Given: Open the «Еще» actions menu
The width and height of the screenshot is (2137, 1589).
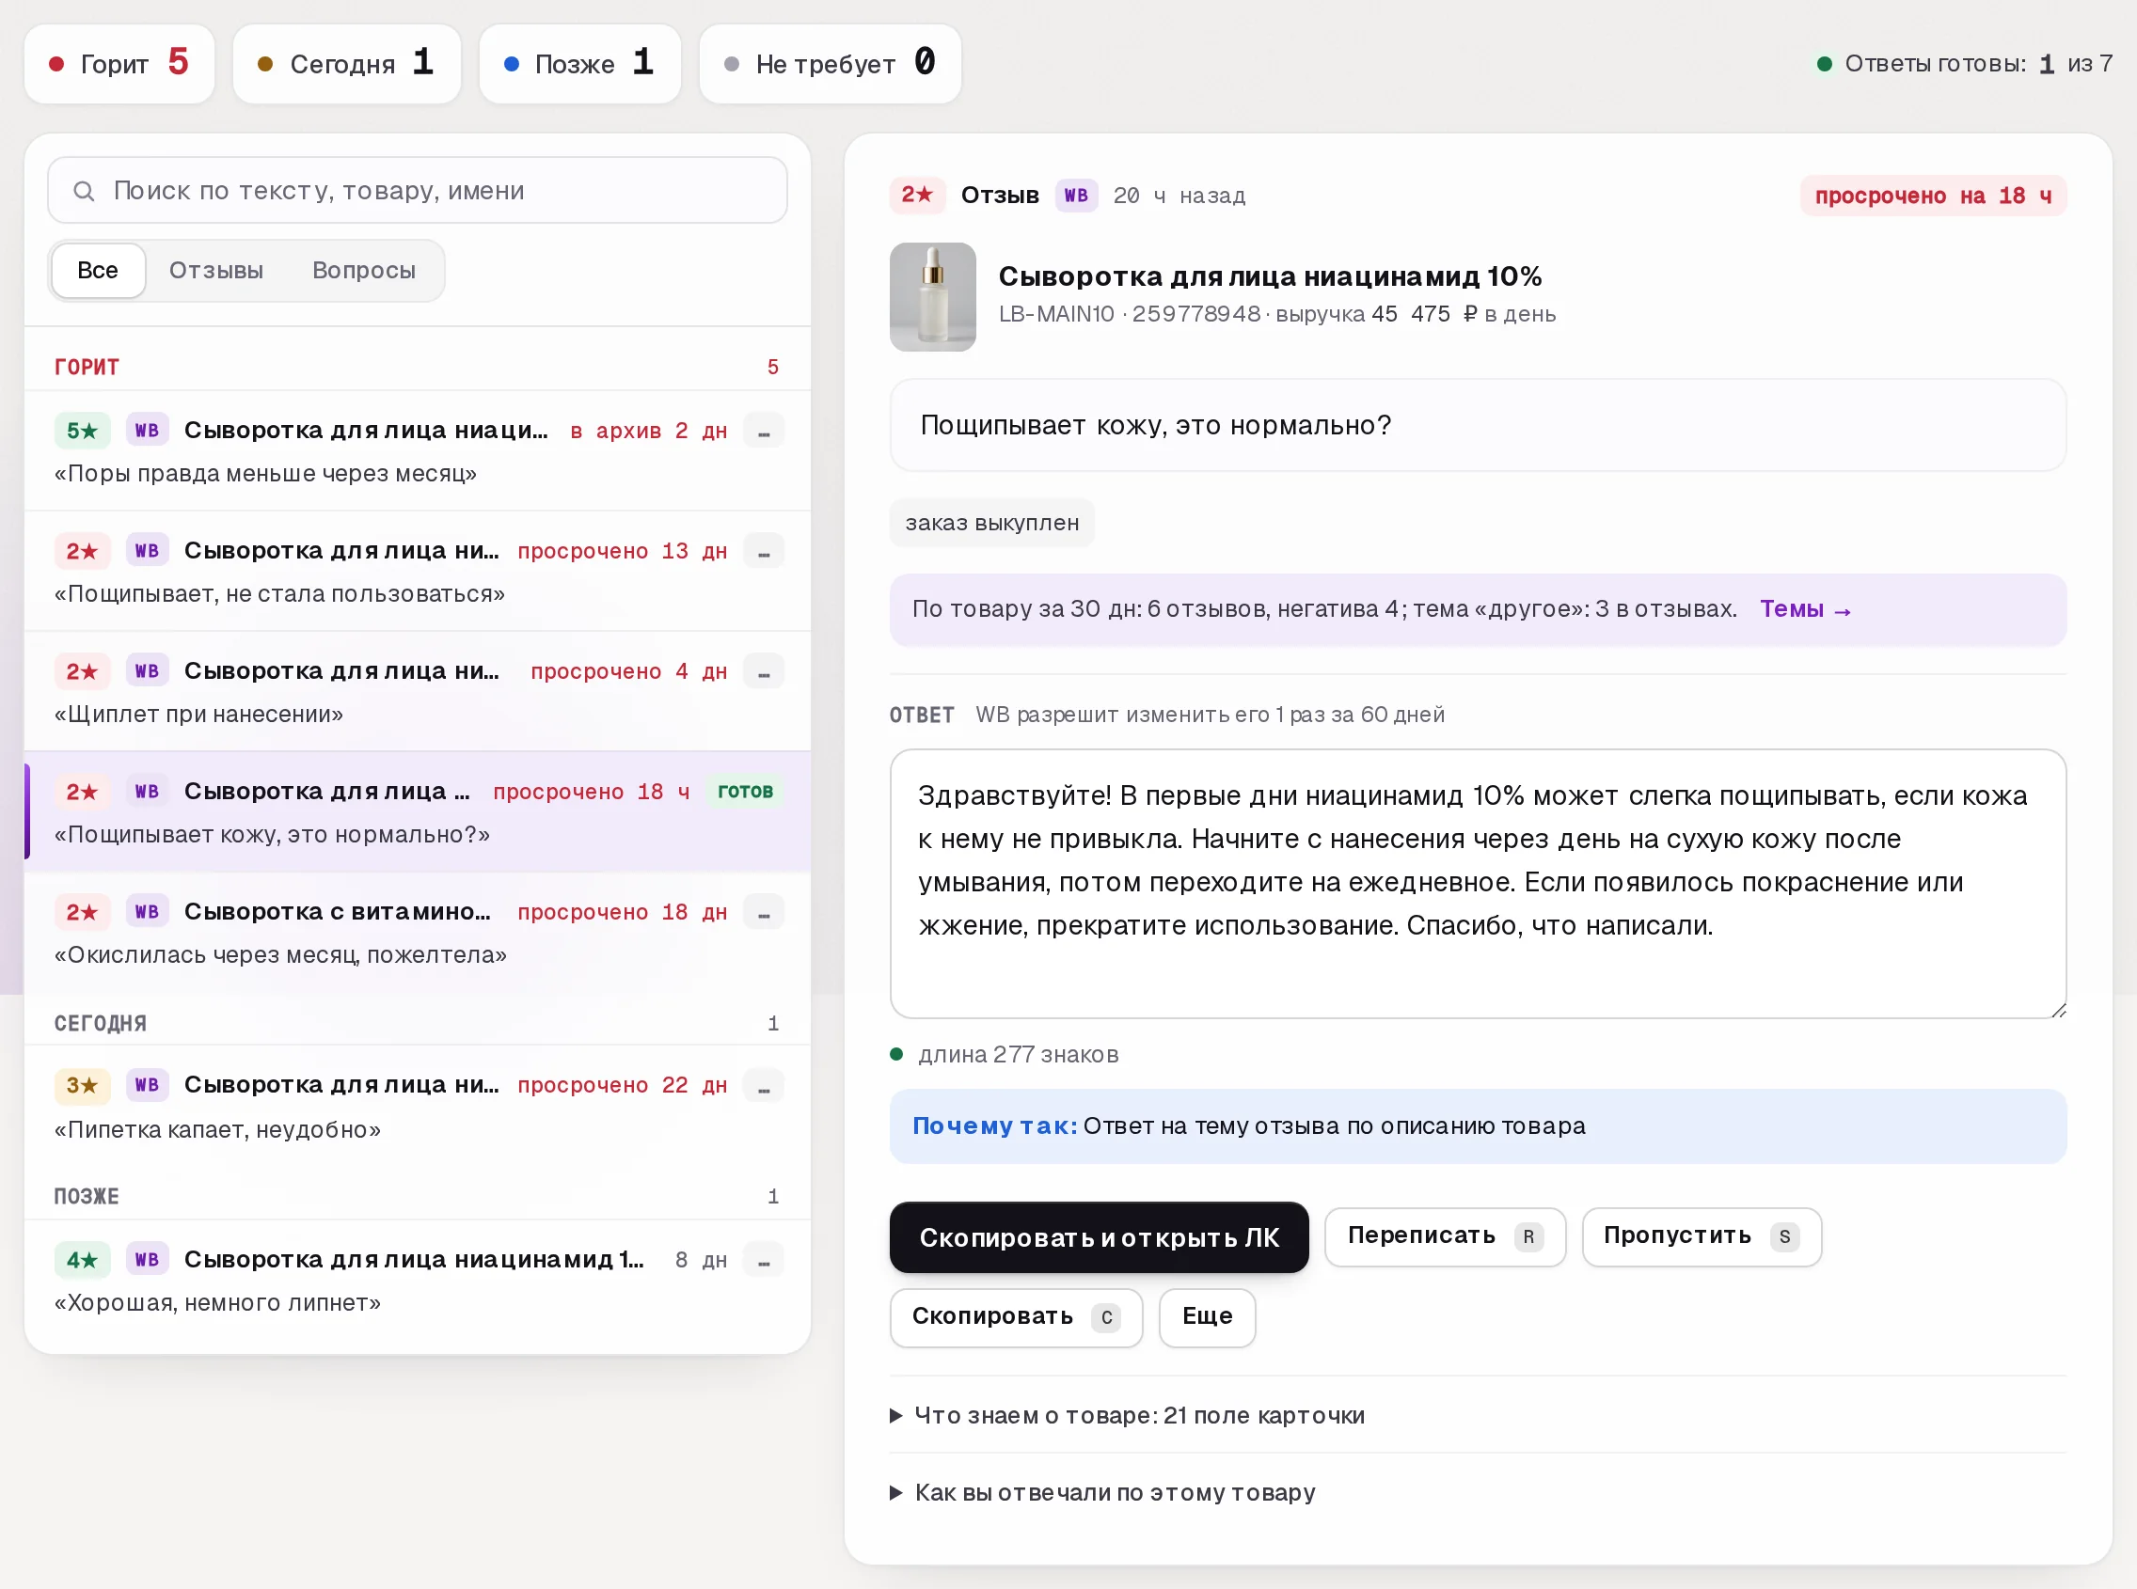Looking at the screenshot, I should click(x=1208, y=1318).
